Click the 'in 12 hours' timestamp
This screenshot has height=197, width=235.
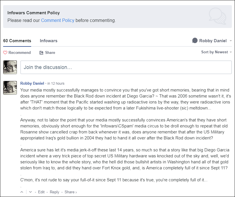[x=56, y=84]
